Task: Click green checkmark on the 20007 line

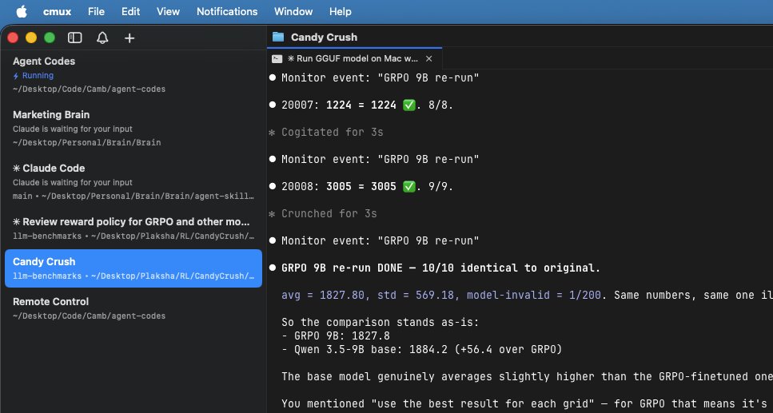Action: coord(409,105)
